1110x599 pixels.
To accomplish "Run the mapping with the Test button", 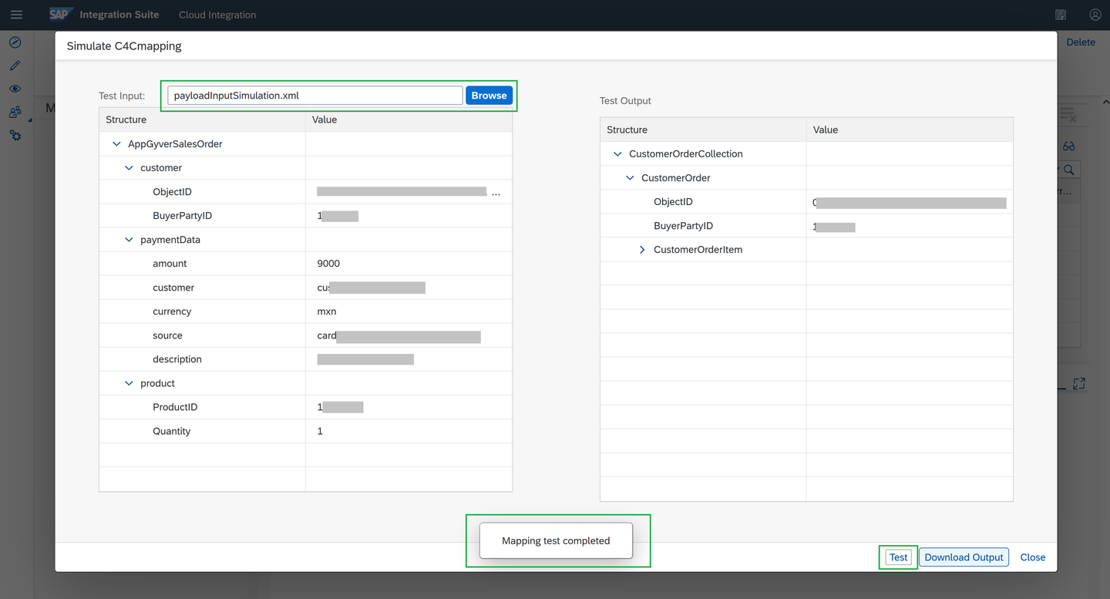I will [x=899, y=557].
